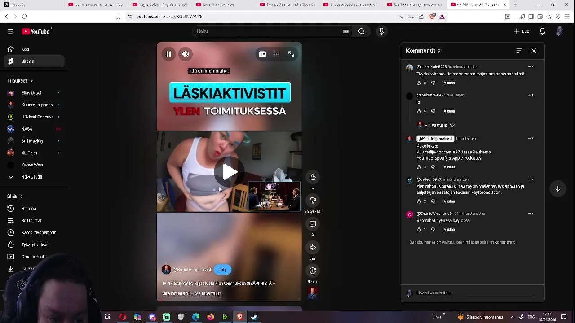Toggle closed captions on the Short

coord(262,54)
